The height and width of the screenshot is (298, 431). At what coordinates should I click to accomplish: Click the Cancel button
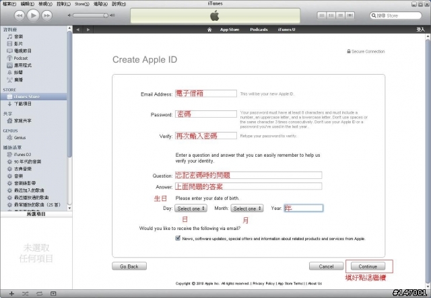326,266
